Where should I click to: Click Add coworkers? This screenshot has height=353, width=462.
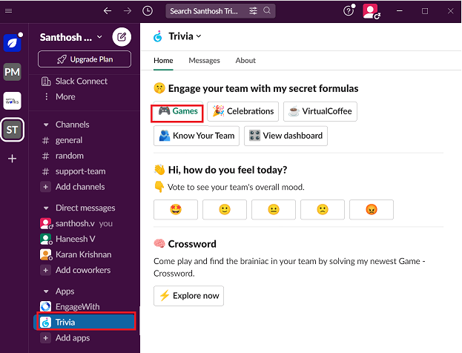coord(85,270)
